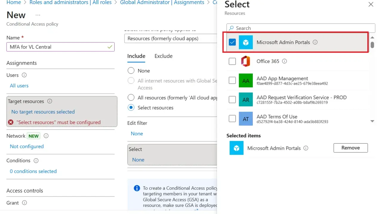Viewport: 382px width, 214px height.
Task: Open the Resources (formerly cloud apps) dropdown
Action: coord(171,39)
